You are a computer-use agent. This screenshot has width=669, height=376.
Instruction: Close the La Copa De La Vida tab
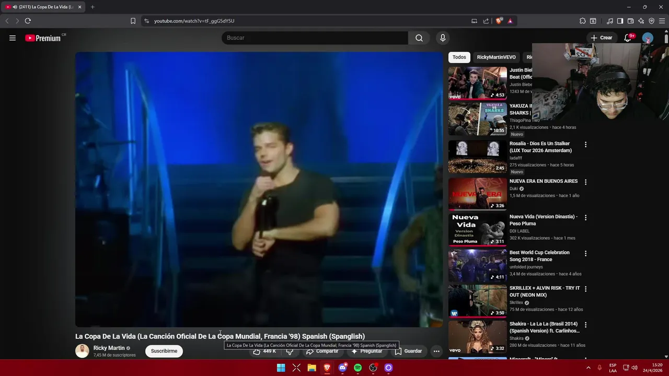(80, 7)
